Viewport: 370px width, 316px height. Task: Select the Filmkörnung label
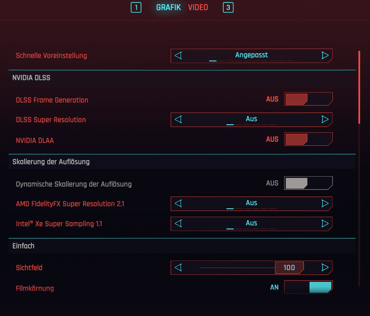coord(35,288)
